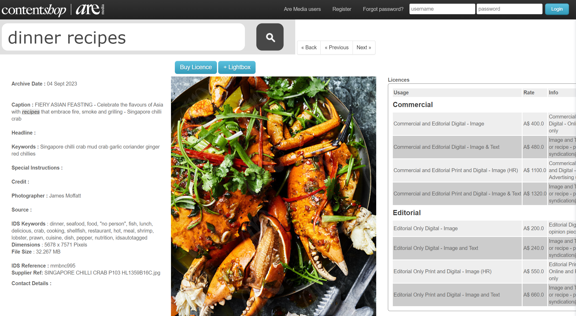Select Editorial Only Print and Digital - Image (HR)
Viewport: 576px width, 316px height.
(x=442, y=271)
